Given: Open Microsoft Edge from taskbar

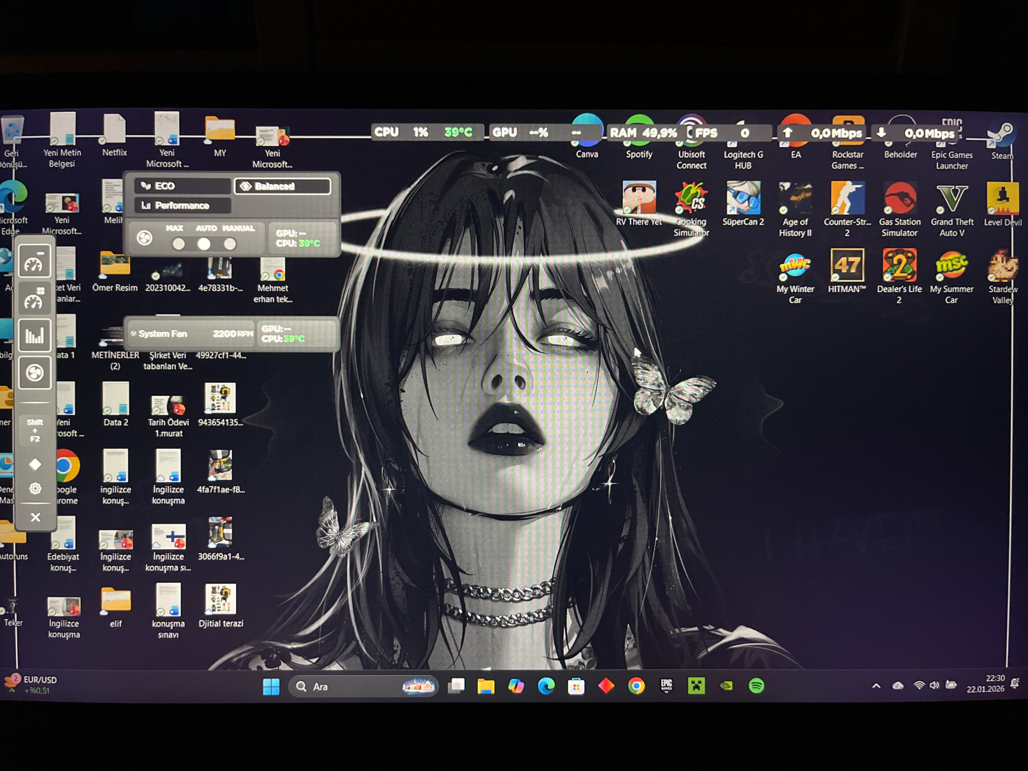Looking at the screenshot, I should point(546,686).
